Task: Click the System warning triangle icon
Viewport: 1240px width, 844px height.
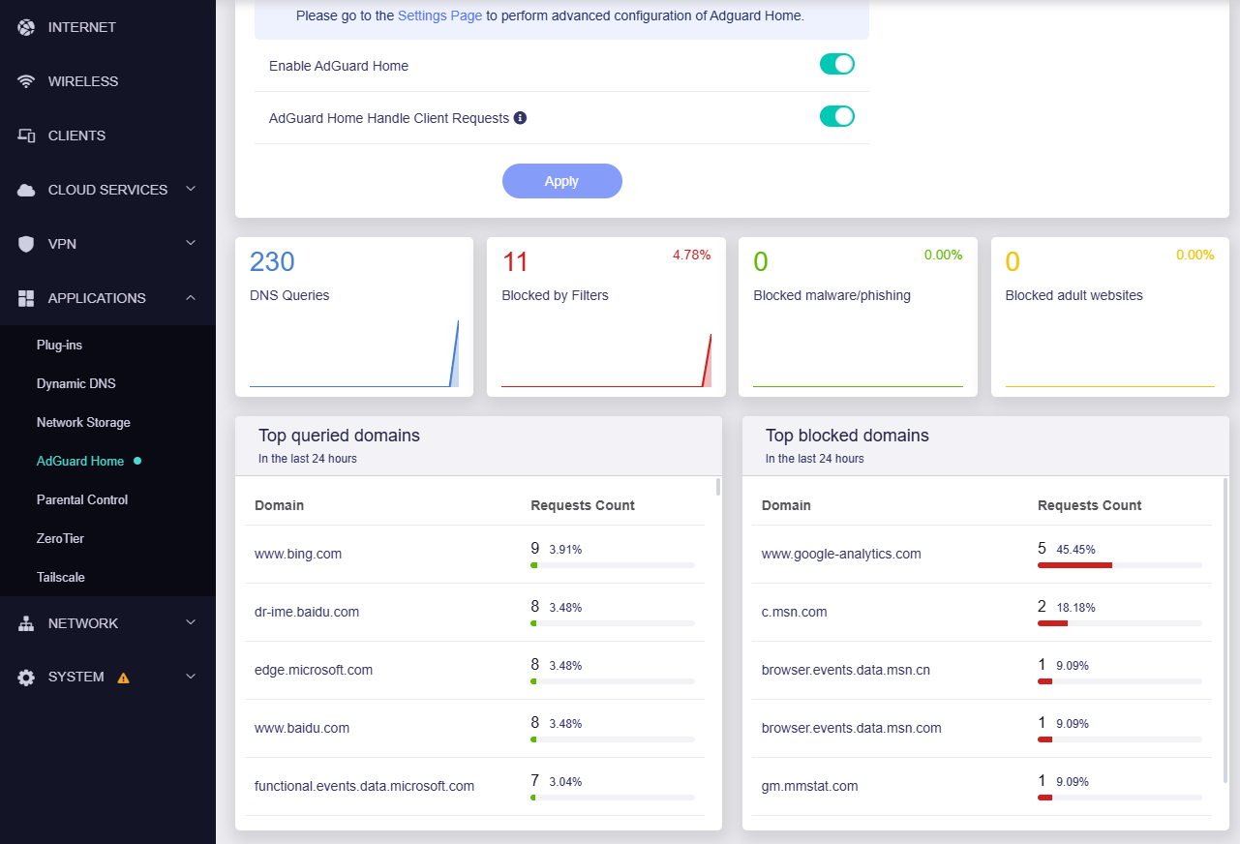Action: pyautogui.click(x=123, y=678)
